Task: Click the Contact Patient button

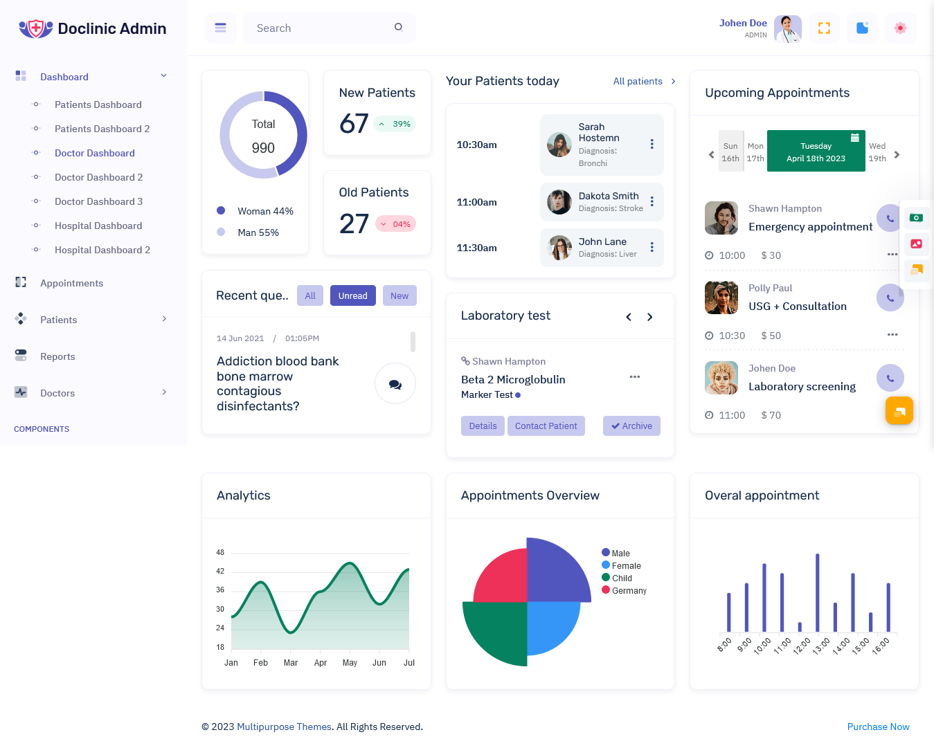Action: tap(546, 426)
